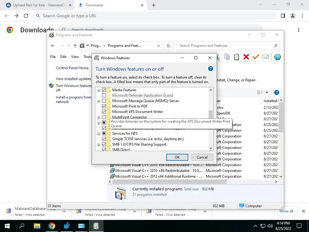The height and width of the screenshot is (232, 309).
Task: Go back in Programs and Features window
Action: (53, 46)
